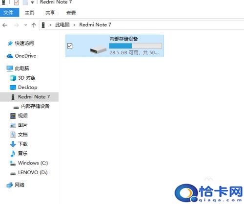Click 此电脑 in the address bar path
Viewport: 244px width, 204px height.
(62, 25)
